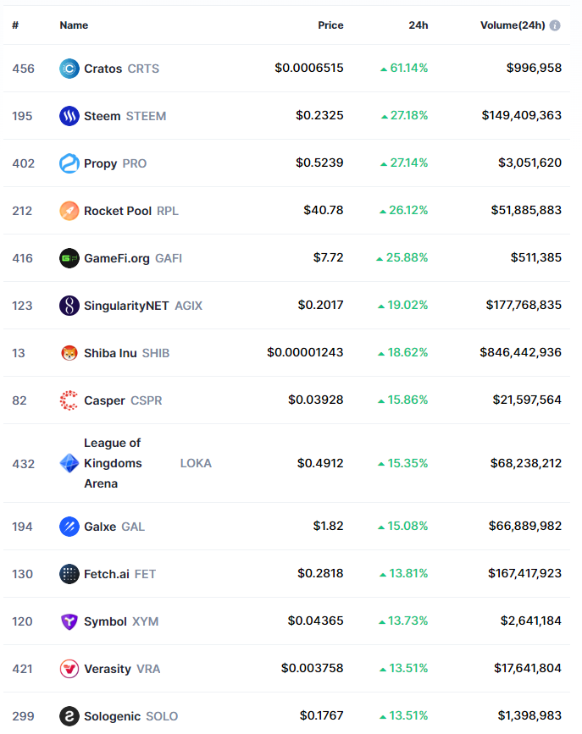Click the Volume(24h) column header
The image size is (582, 734).
512,25
